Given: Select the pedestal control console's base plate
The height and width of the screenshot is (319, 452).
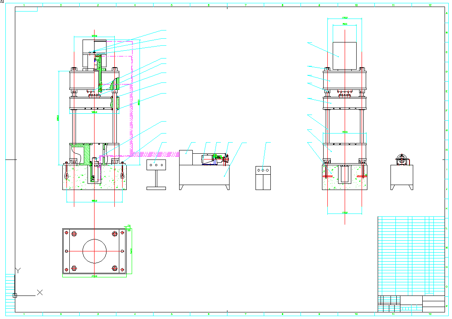Looking at the screenshot, I should coord(156,188).
